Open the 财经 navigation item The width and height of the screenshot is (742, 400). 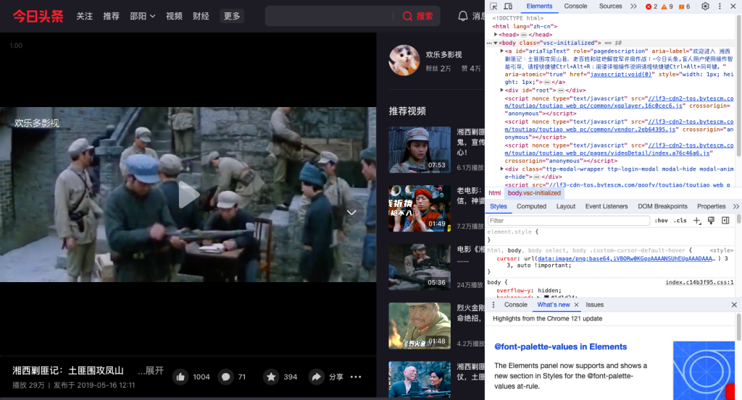[x=201, y=16]
